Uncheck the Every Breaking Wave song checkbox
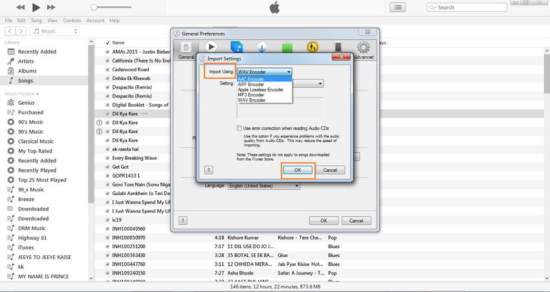Screen dimensions: 550x292 [107, 158]
